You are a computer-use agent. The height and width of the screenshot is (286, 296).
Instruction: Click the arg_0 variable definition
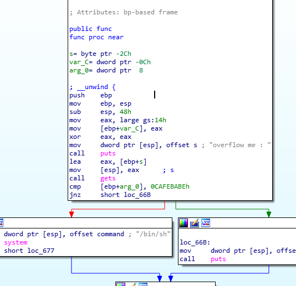point(106,70)
